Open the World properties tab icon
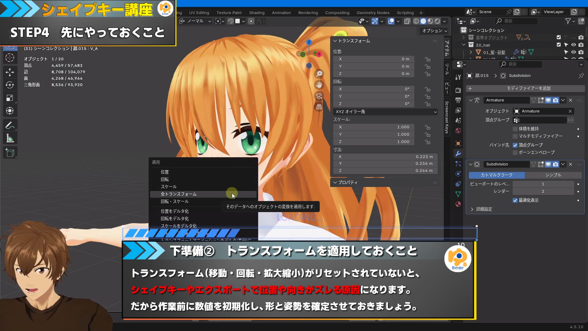588x331 pixels. (458, 131)
